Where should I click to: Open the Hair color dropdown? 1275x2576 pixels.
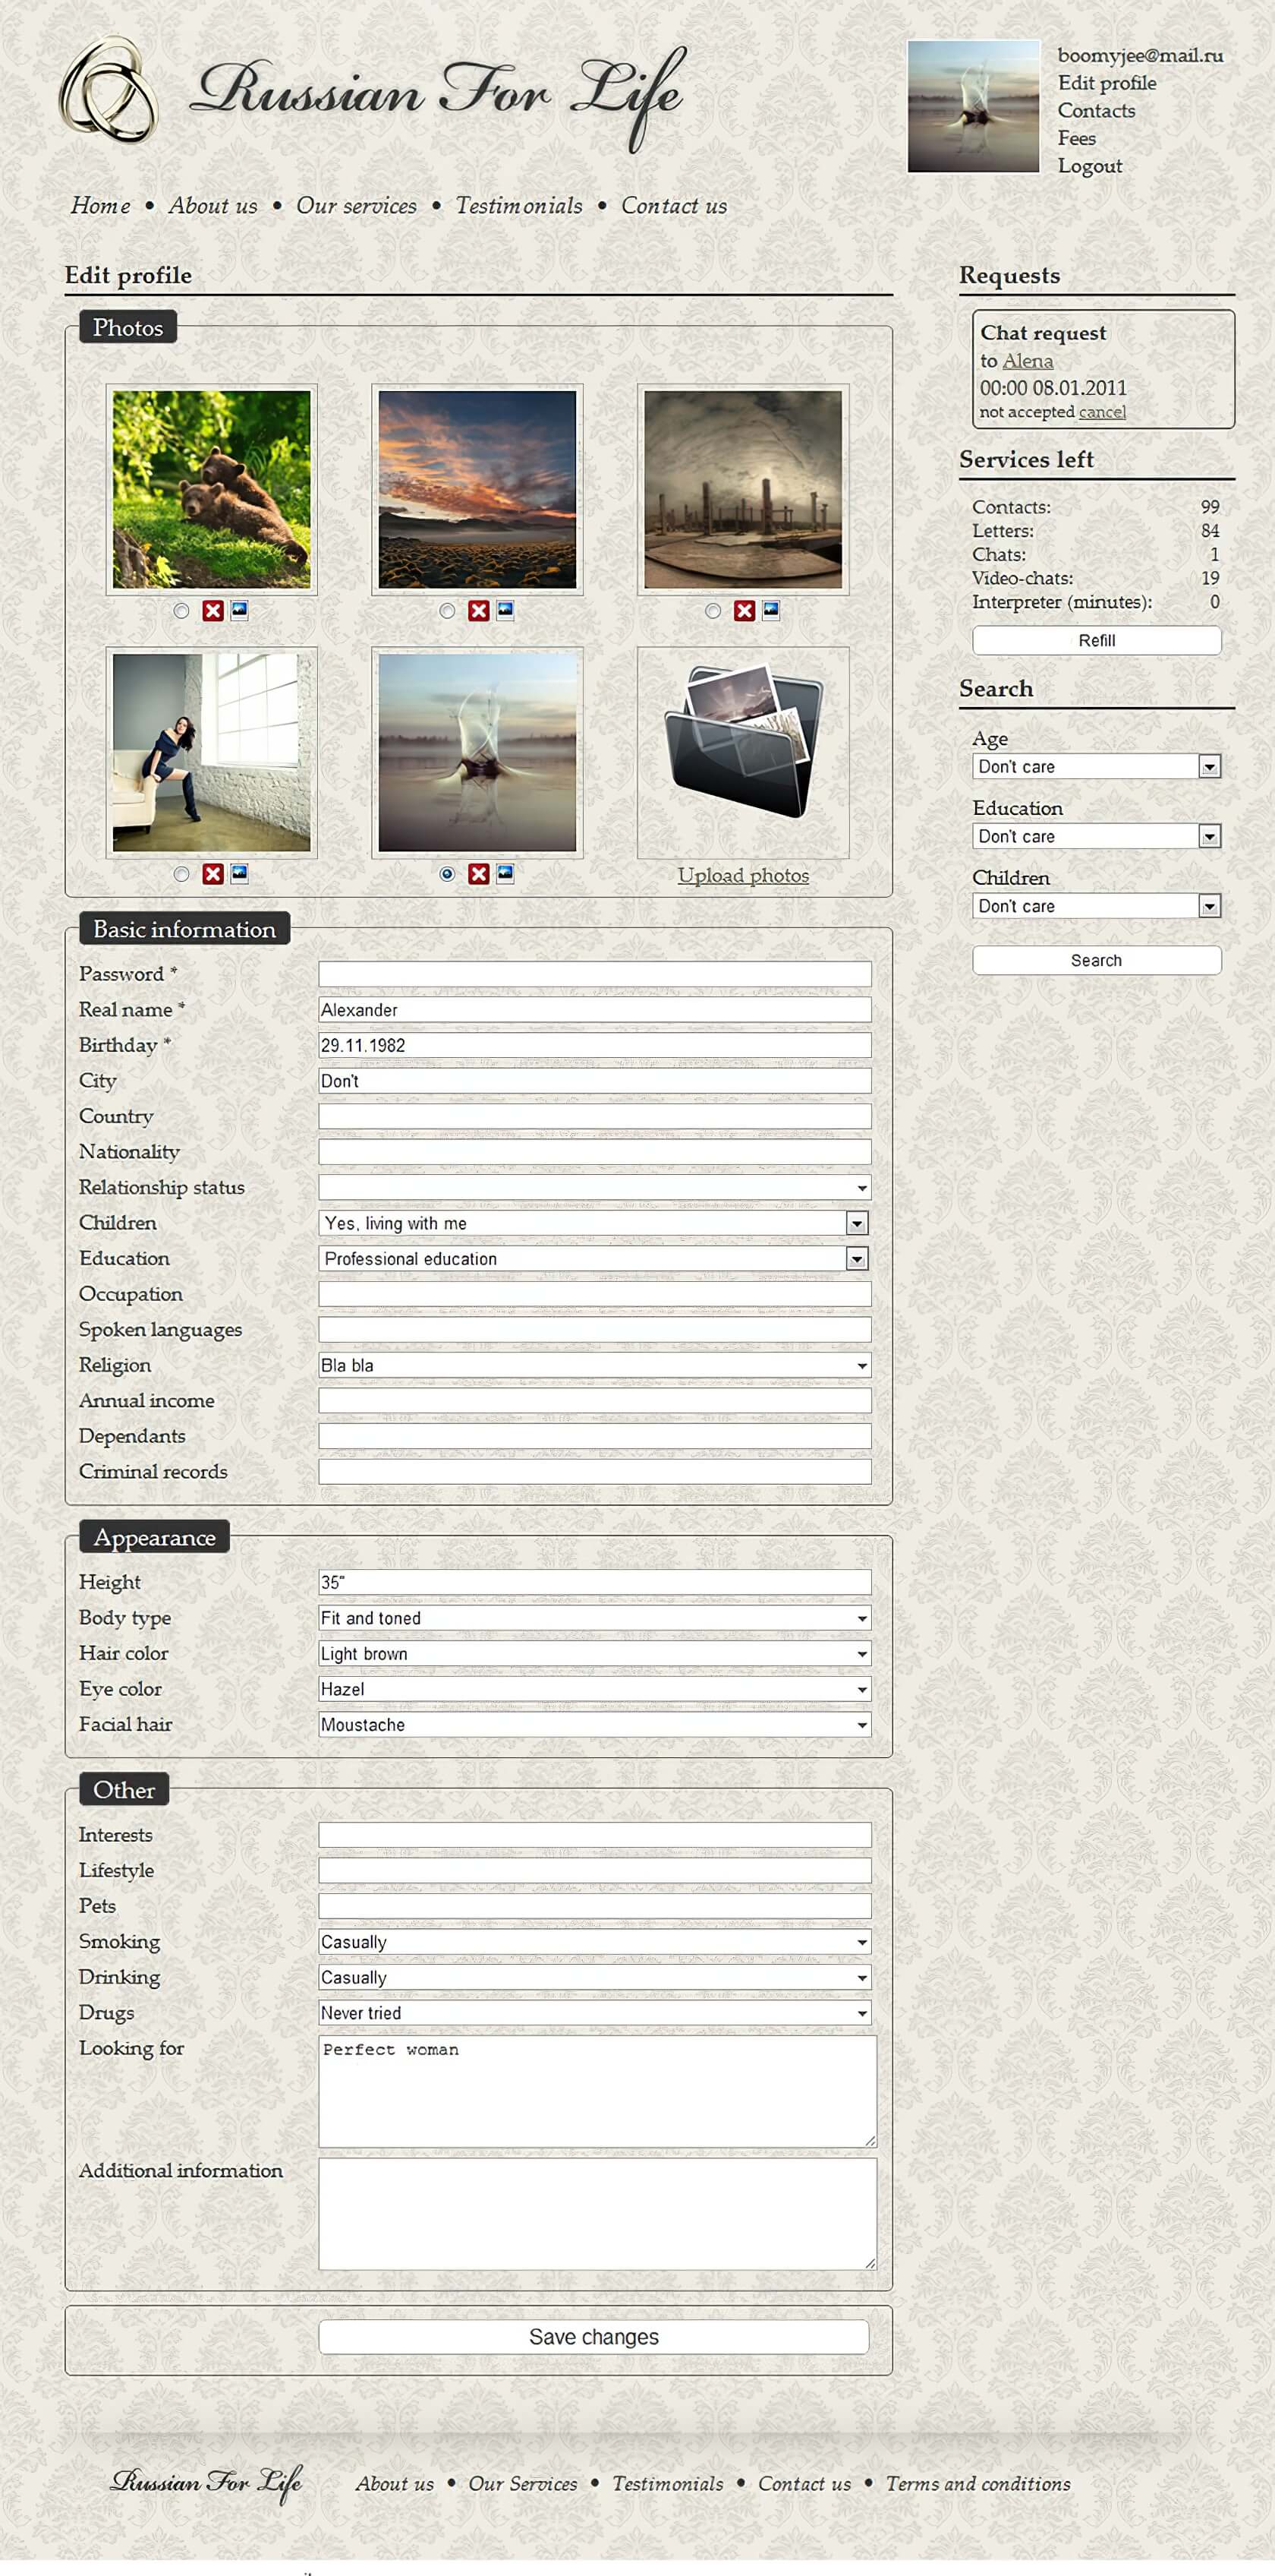[594, 1654]
